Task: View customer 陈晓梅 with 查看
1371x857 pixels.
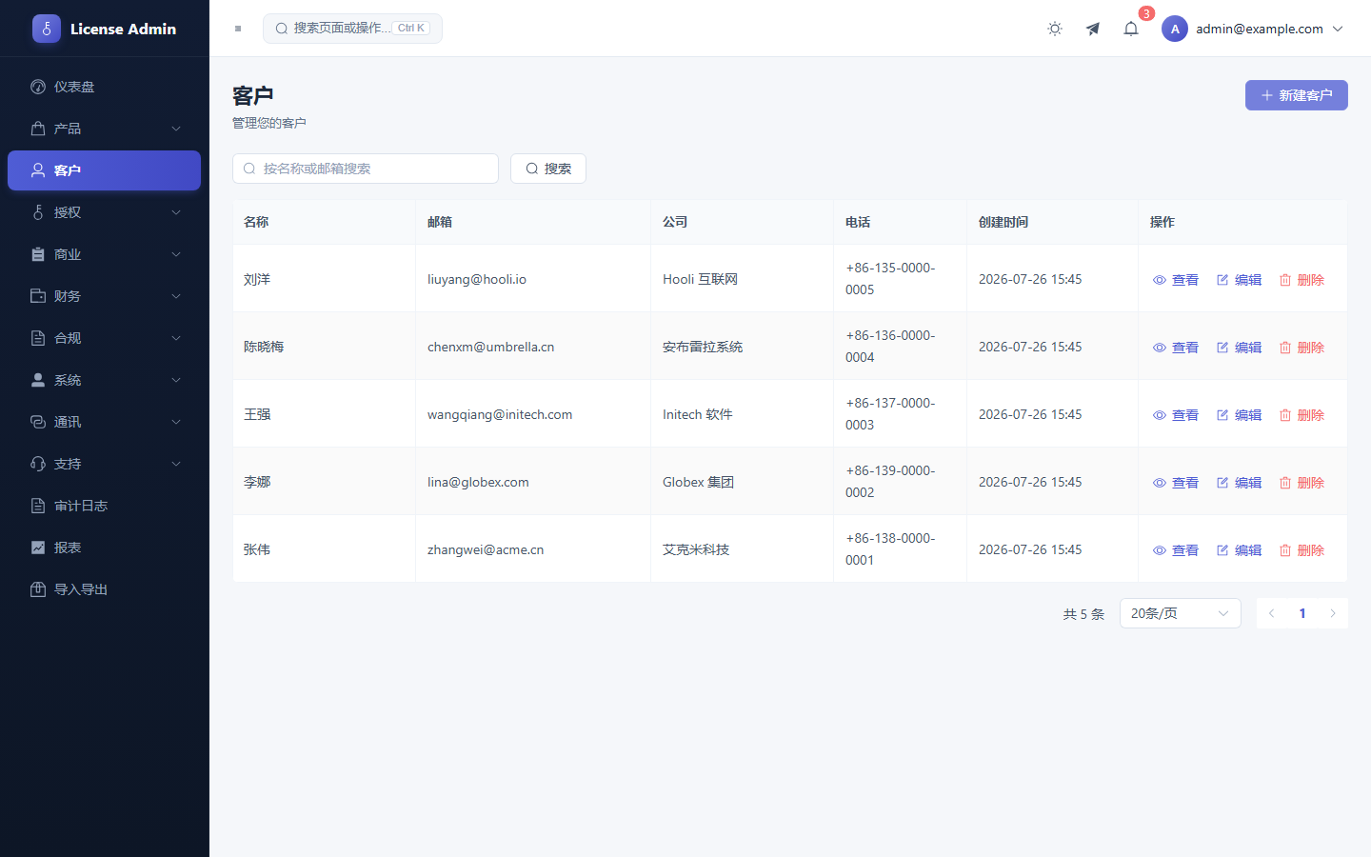Action: click(1176, 348)
